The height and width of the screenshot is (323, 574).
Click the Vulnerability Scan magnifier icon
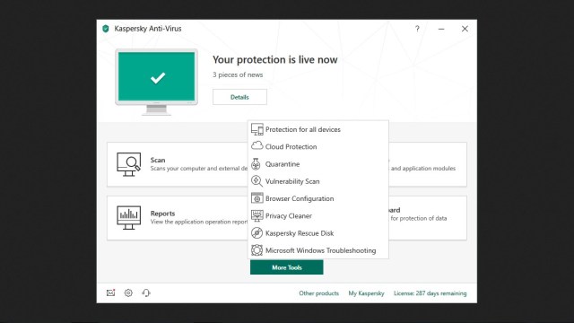[x=257, y=181]
